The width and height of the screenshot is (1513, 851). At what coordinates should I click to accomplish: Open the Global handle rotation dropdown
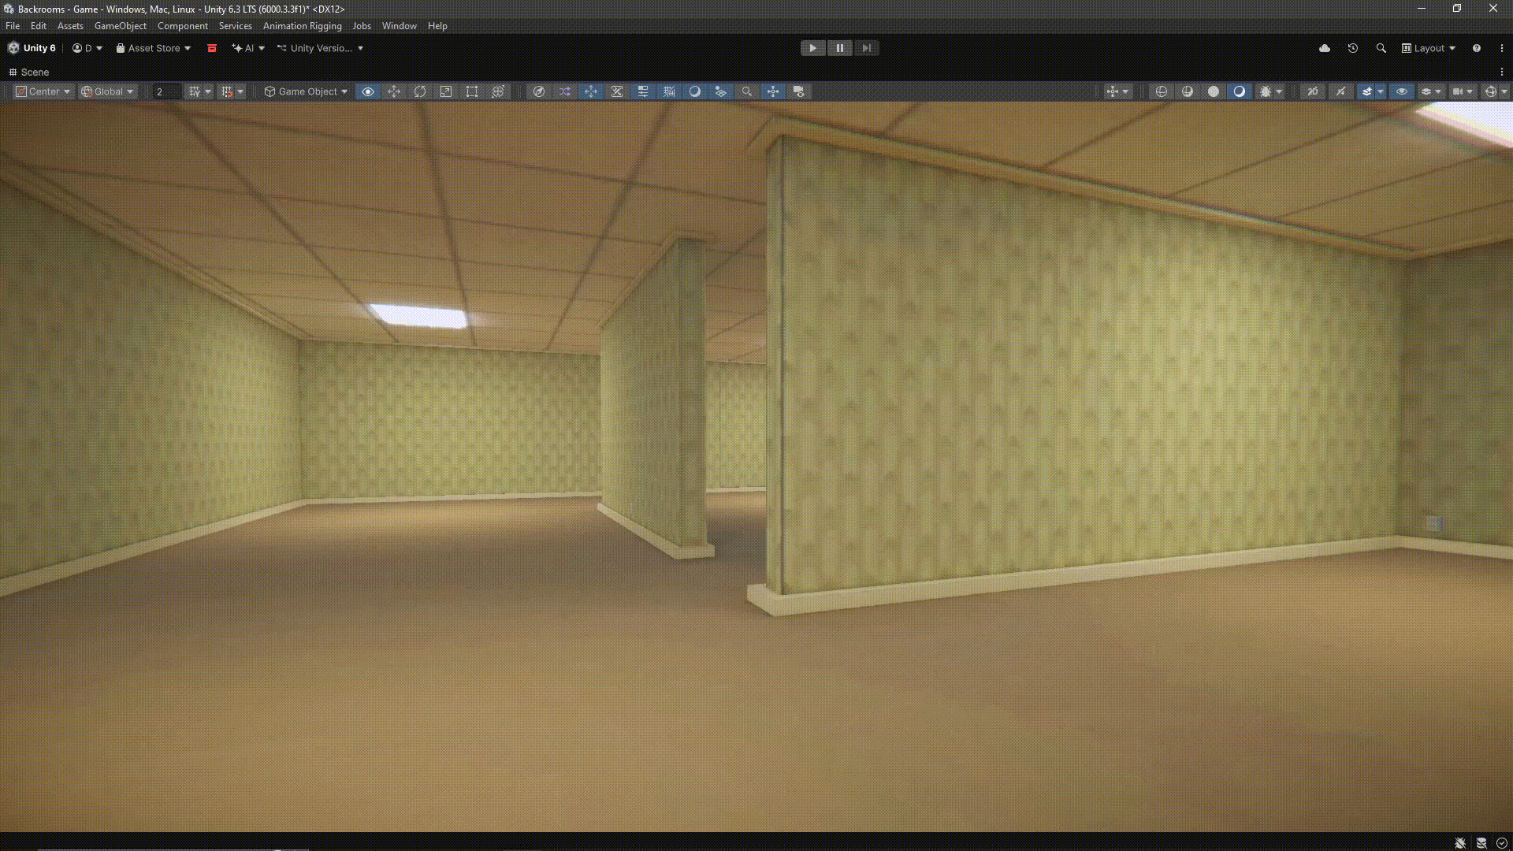(x=108, y=91)
